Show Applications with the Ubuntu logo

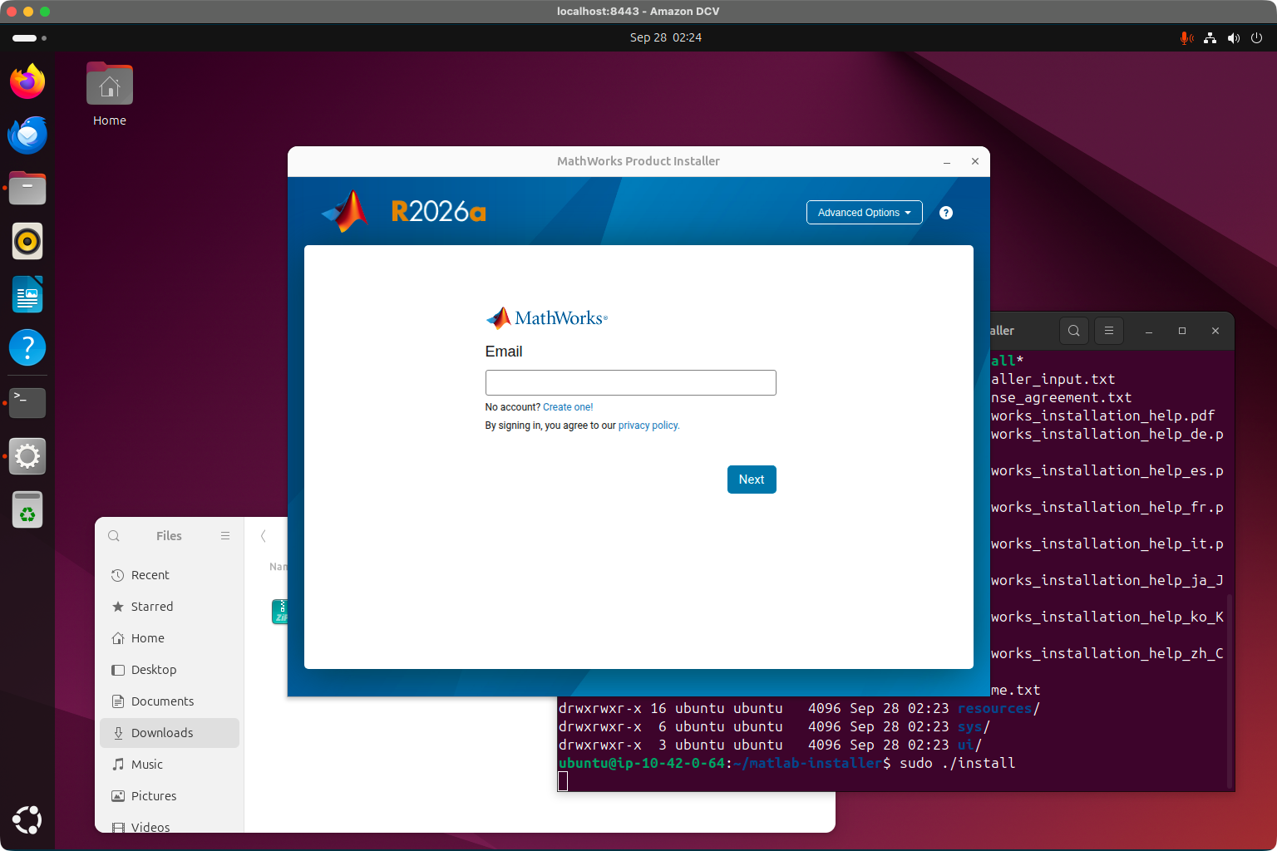pyautogui.click(x=27, y=820)
